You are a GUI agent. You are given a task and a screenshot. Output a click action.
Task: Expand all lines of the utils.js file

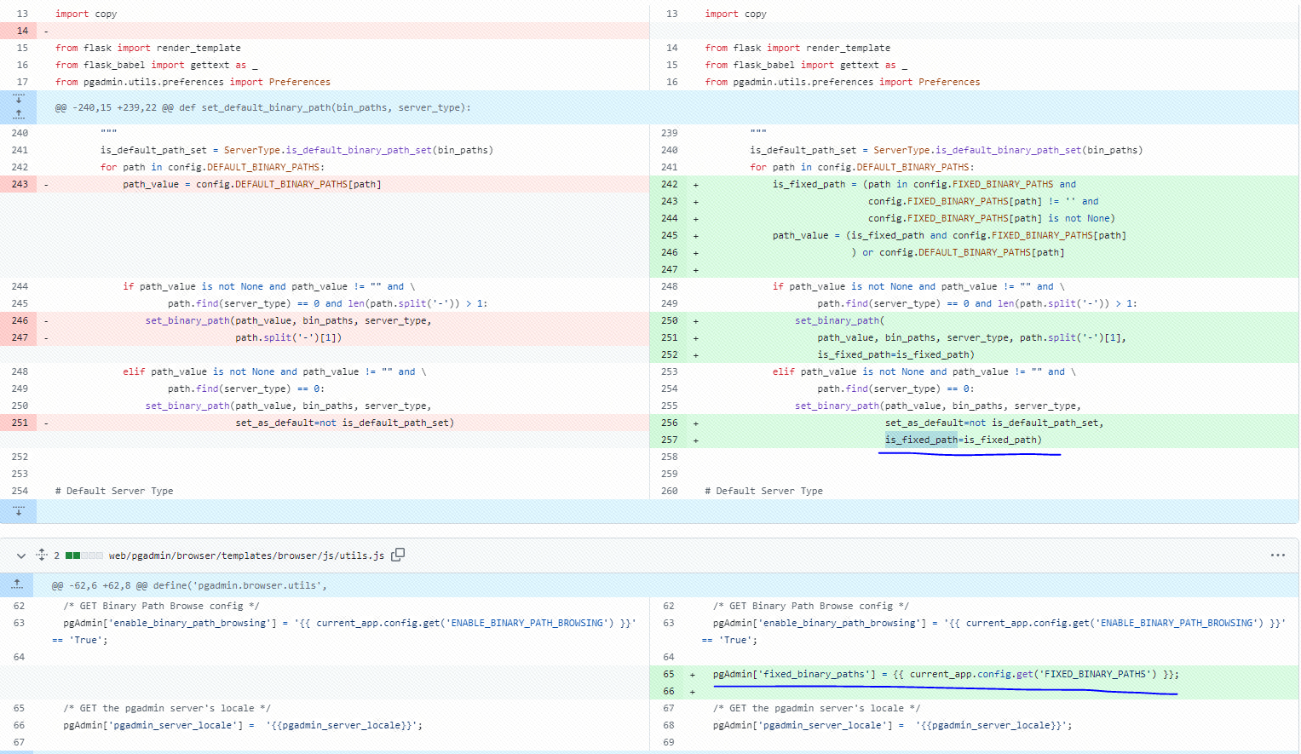(41, 555)
